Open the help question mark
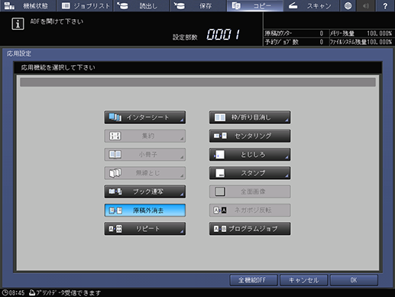Screen dimensions: 395x297 click(x=385, y=5)
